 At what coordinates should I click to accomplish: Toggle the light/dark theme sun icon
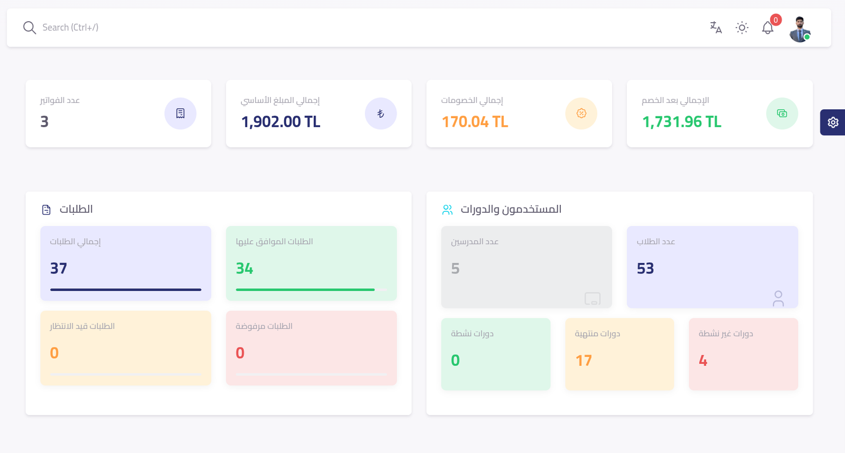[742, 27]
